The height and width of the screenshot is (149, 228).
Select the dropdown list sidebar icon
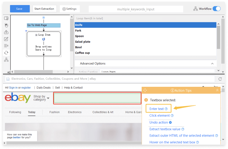(x=6, y=46)
